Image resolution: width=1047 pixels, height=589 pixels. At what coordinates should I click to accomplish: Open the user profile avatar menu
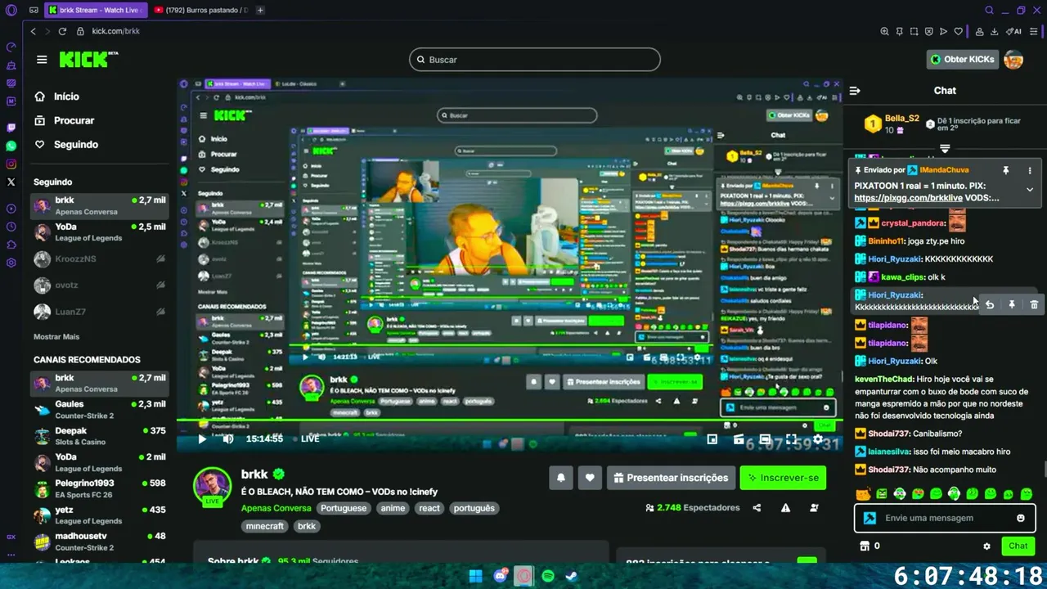1013,60
